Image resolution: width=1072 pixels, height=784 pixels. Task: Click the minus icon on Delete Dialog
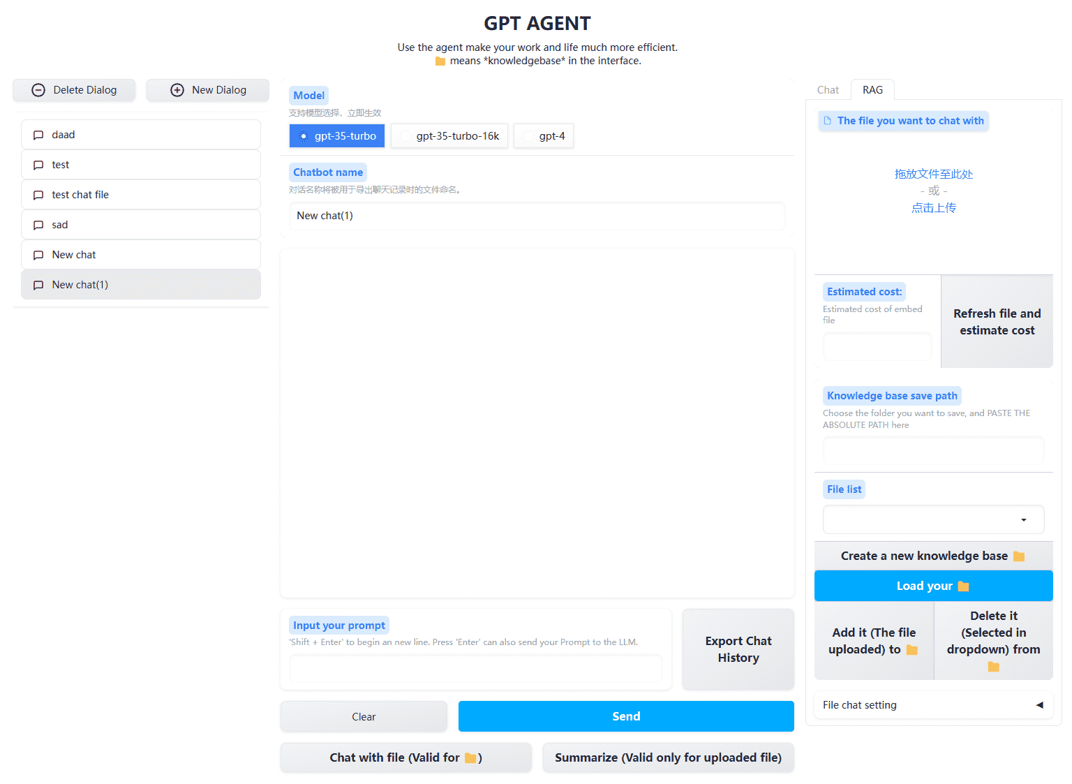pyautogui.click(x=38, y=90)
